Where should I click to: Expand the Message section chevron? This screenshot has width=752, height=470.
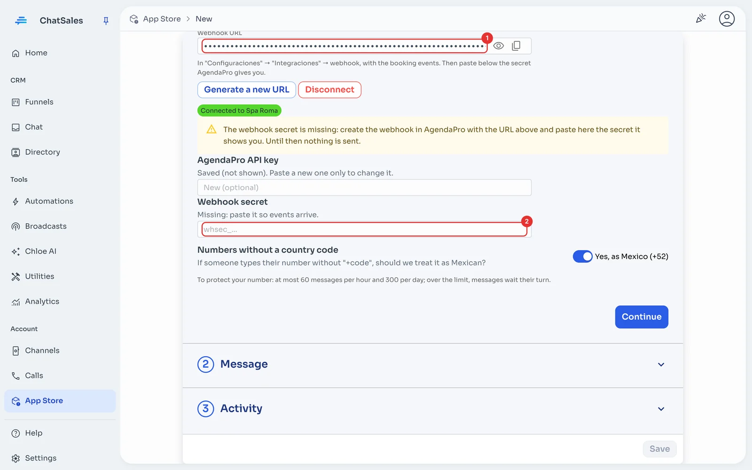pos(661,365)
